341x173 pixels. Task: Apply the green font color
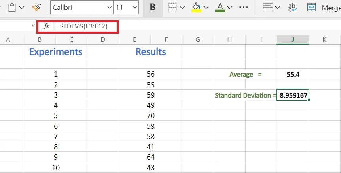(x=220, y=8)
